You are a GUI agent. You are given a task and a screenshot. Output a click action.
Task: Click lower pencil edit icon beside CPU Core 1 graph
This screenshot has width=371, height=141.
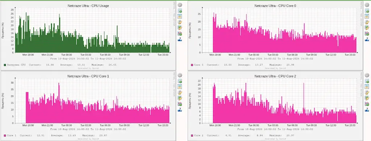[x=180, y=98]
